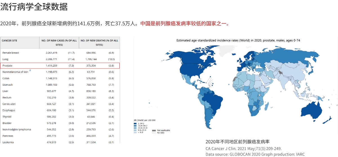Click the '流行病学全球数据' page heading
This screenshot has width=338, height=157.
point(34,7)
